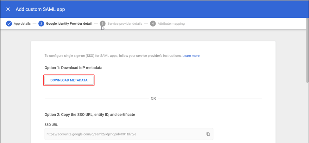309x143 pixels.
Task: Jump to Service provider details step
Action: tap(124, 24)
